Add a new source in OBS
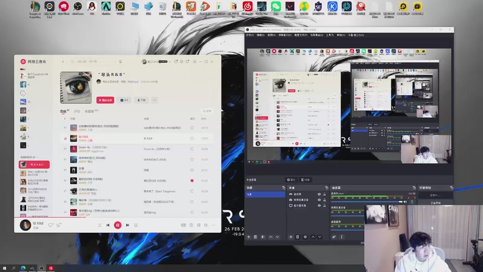This screenshot has width=483, height=272. point(290,237)
